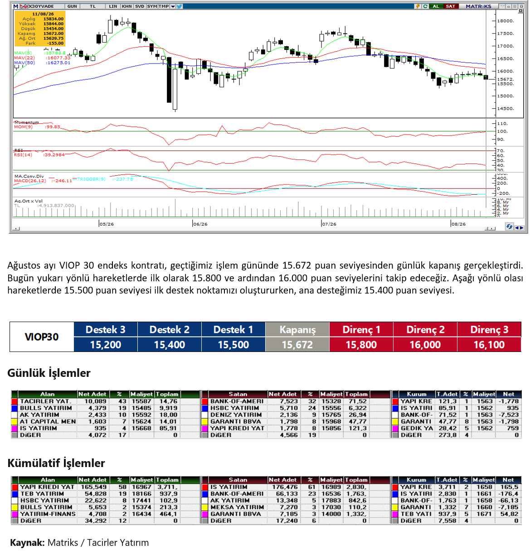Click the green AL buy button
530x554 pixels.
pyautogui.click(x=436, y=6)
